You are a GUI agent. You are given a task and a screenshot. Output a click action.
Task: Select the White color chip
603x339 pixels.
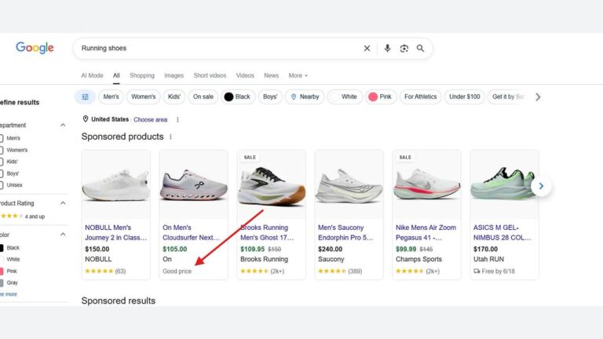(x=344, y=97)
